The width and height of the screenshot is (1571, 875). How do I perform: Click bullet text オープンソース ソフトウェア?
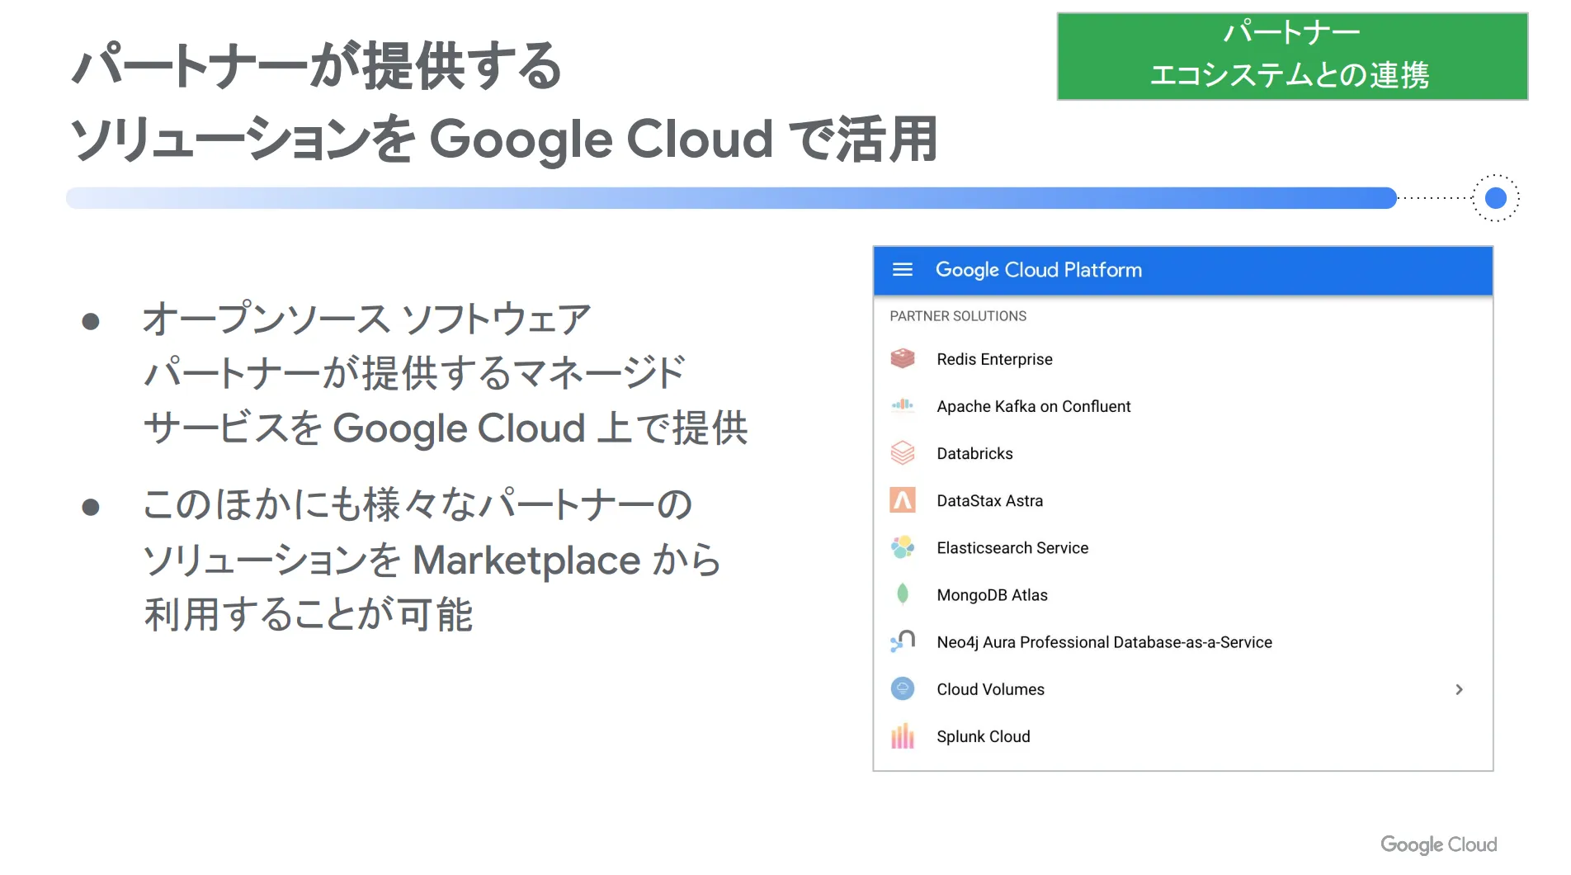366,319
